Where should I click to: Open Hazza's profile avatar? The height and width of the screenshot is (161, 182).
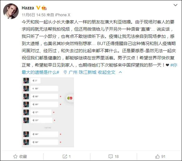(11, 11)
